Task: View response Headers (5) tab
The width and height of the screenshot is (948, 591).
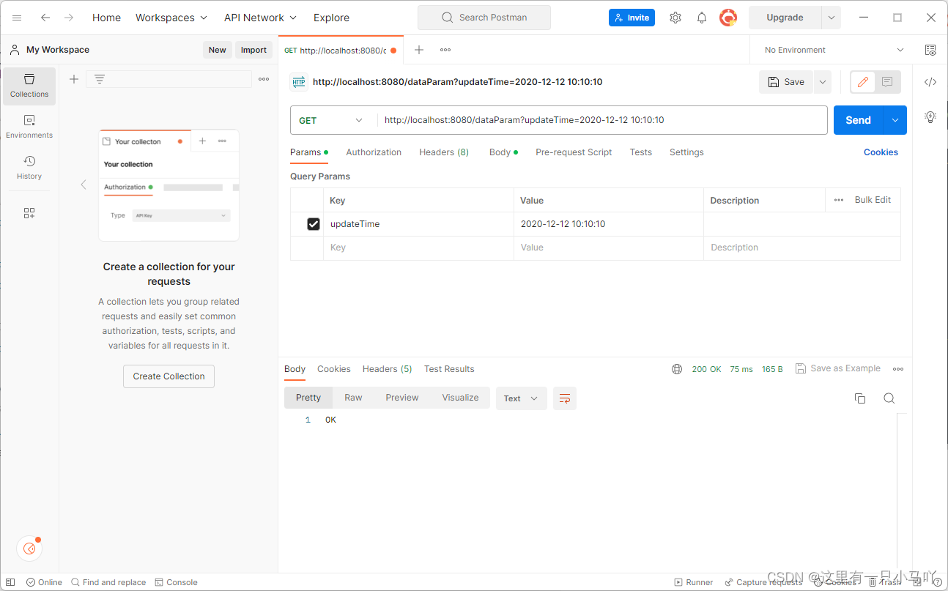Action: click(x=387, y=369)
